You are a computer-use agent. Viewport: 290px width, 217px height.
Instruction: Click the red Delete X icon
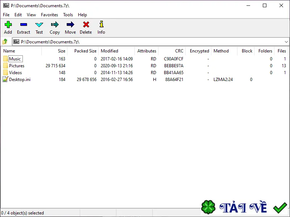click(86, 25)
